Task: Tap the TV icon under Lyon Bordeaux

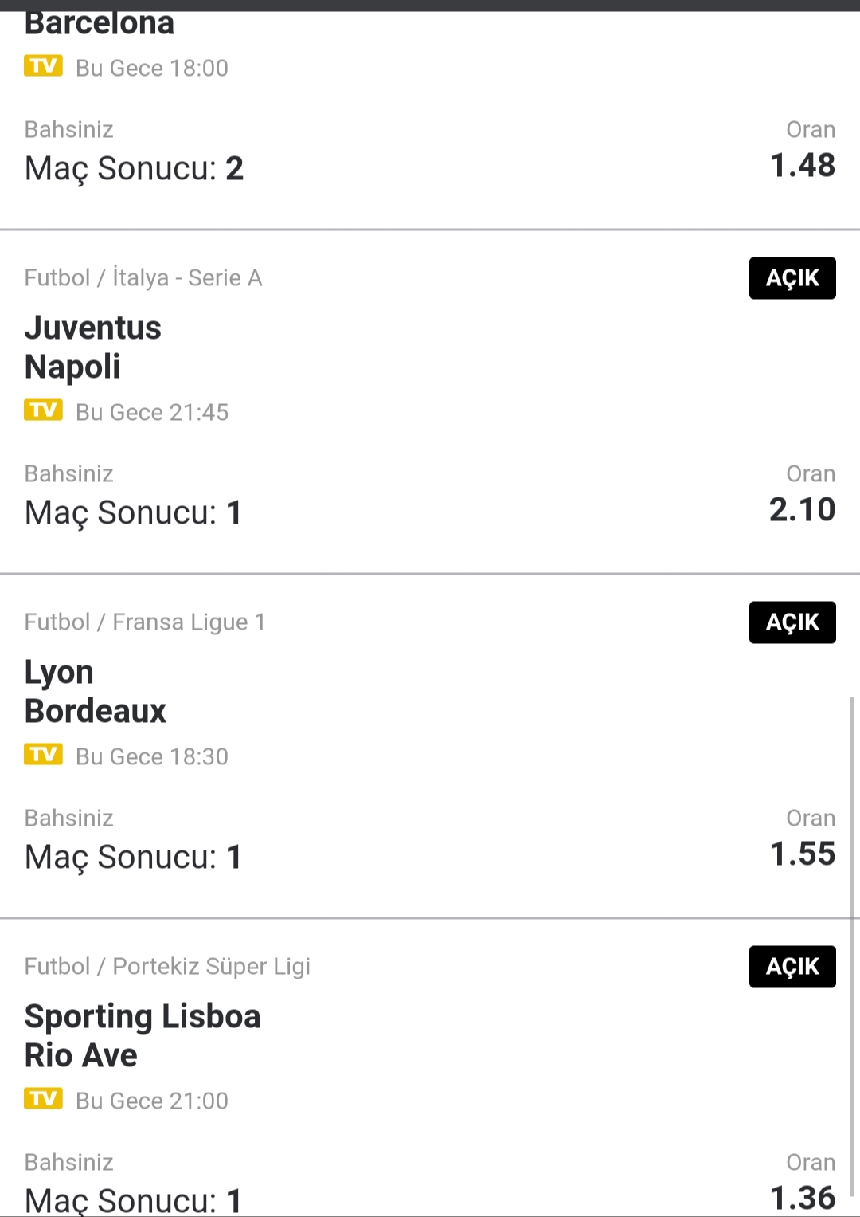Action: tap(43, 754)
